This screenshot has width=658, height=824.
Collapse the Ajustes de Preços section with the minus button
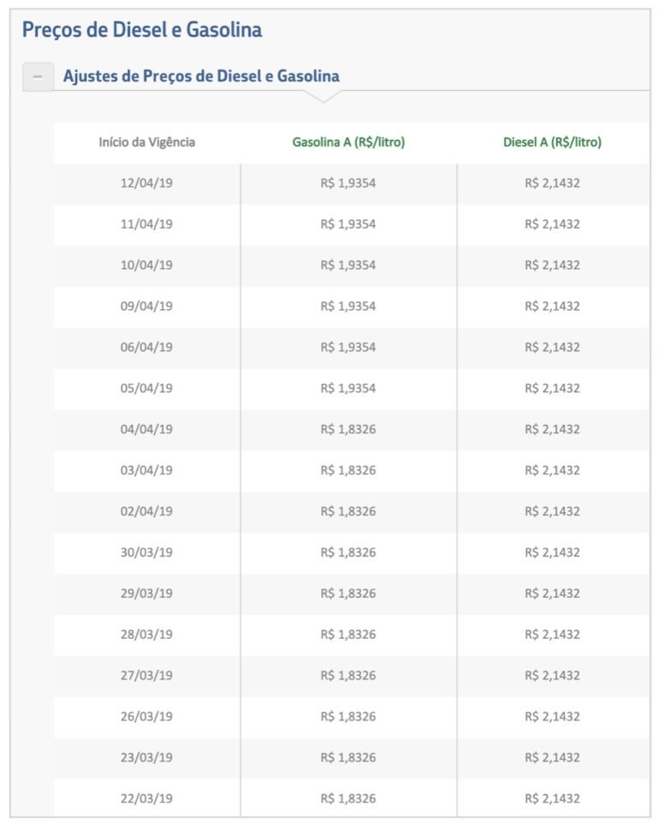38,77
